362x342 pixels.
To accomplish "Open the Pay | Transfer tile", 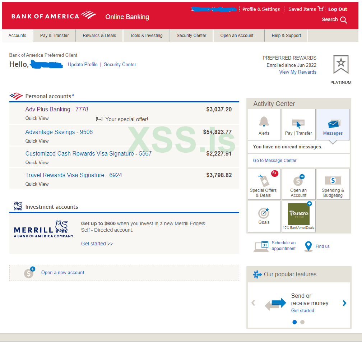I will point(298,125).
